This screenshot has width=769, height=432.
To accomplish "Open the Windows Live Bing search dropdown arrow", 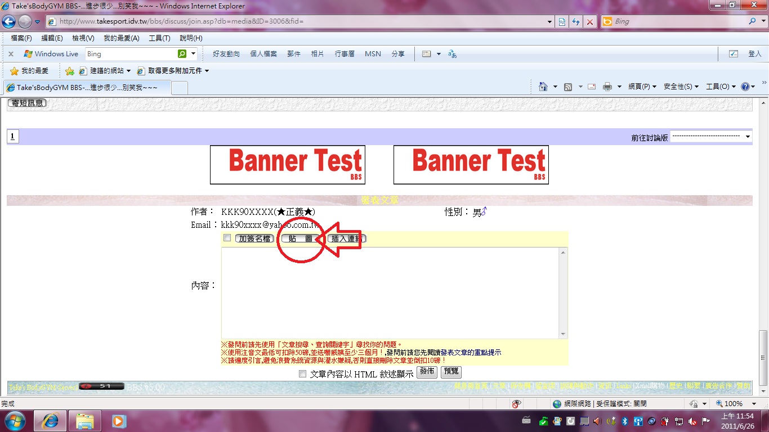I will (x=193, y=54).
